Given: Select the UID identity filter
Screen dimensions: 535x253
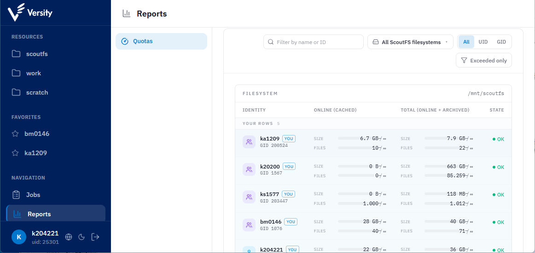Looking at the screenshot, I should (483, 42).
